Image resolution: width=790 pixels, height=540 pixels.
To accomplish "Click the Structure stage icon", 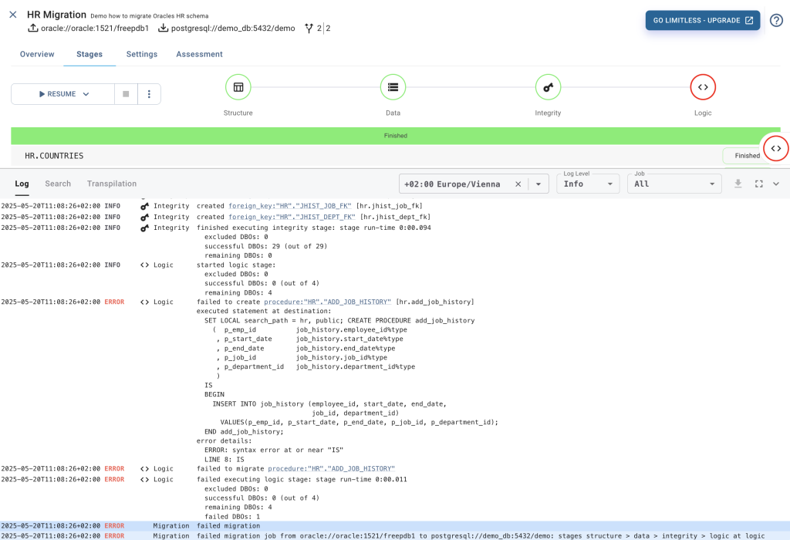I will 238,87.
